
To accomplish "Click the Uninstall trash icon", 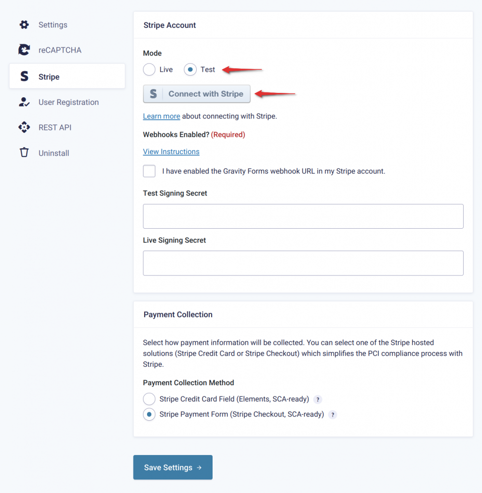I will tap(24, 153).
